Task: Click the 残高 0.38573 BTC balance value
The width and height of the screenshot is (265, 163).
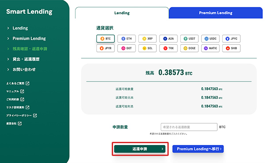Action: (x=175, y=73)
